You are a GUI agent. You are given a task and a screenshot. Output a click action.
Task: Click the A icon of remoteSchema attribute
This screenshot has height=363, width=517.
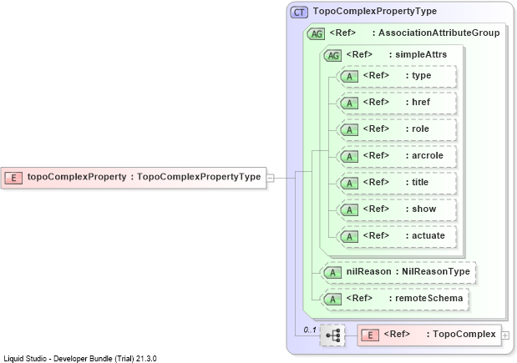pyautogui.click(x=332, y=300)
